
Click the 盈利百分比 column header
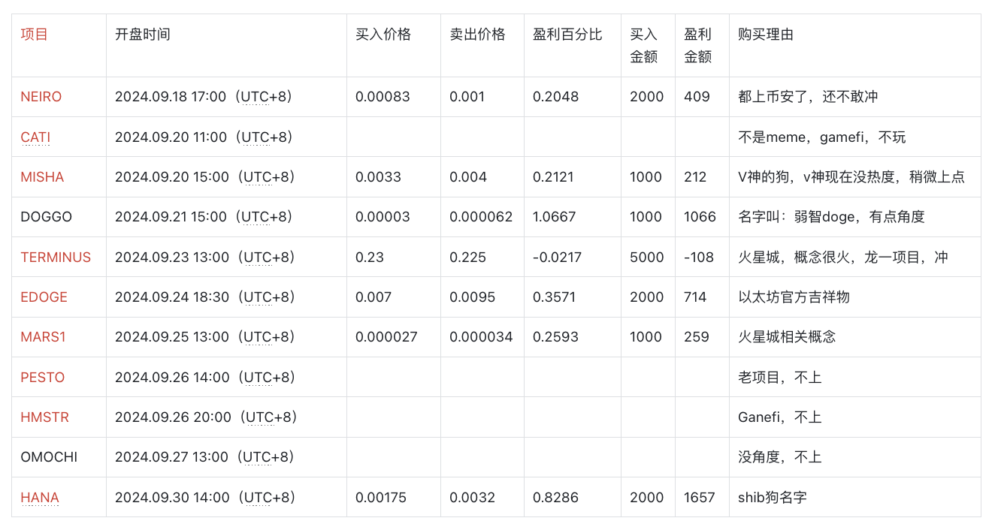[x=567, y=35]
